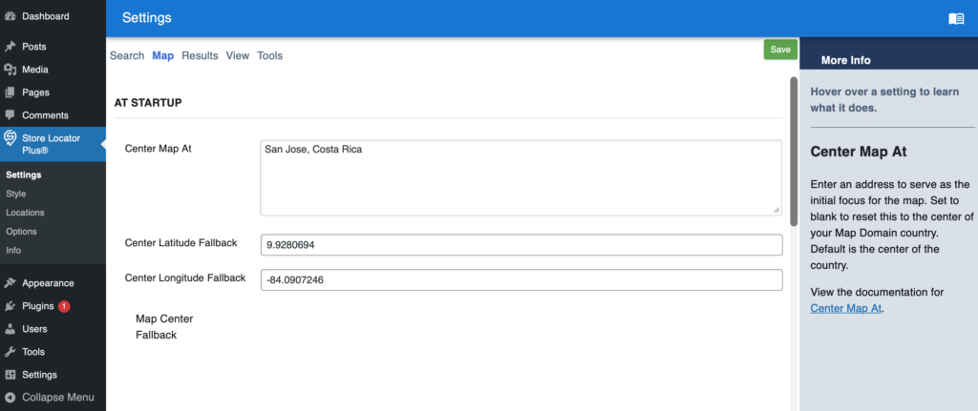Click the Posts pushpin icon

[10, 47]
